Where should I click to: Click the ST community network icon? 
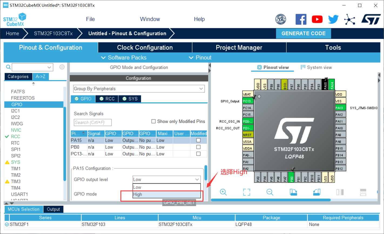[x=349, y=19]
